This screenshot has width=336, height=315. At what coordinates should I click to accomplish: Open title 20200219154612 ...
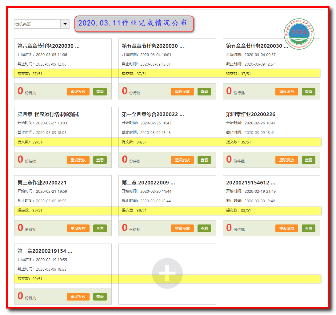pyautogui.click(x=251, y=183)
